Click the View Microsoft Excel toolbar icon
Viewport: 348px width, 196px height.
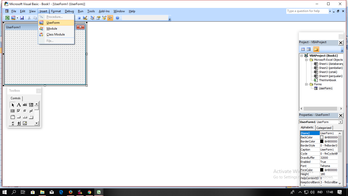(7, 18)
